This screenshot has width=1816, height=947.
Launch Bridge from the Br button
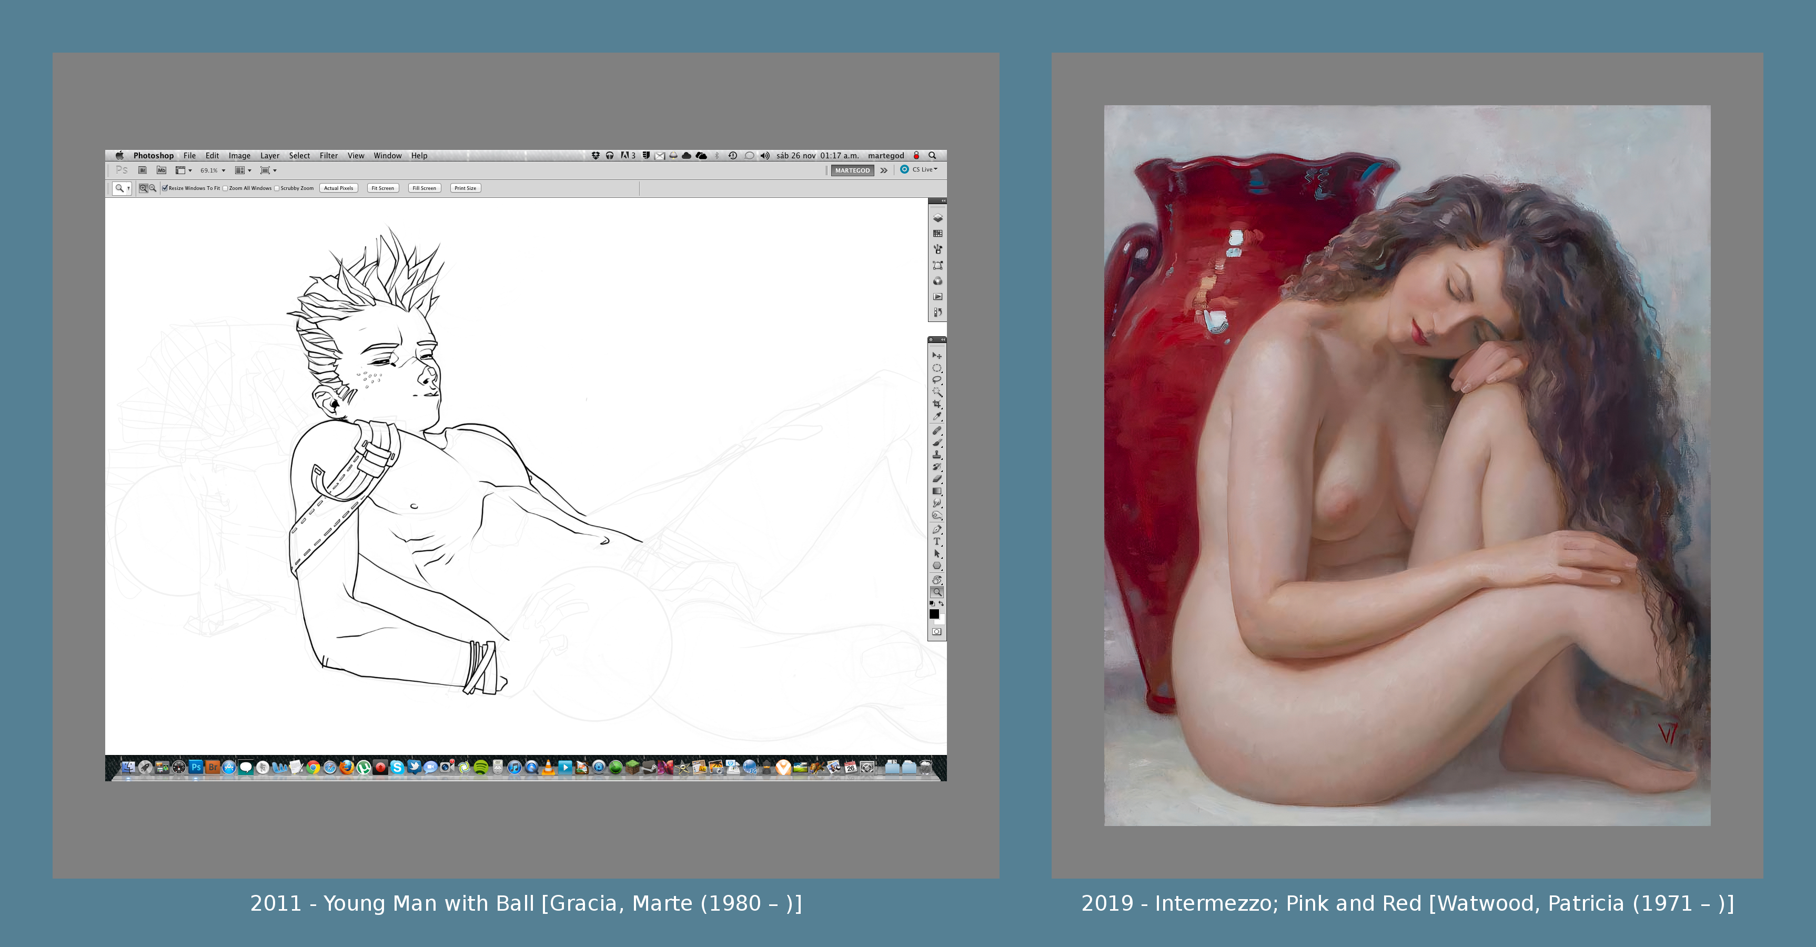(x=143, y=170)
